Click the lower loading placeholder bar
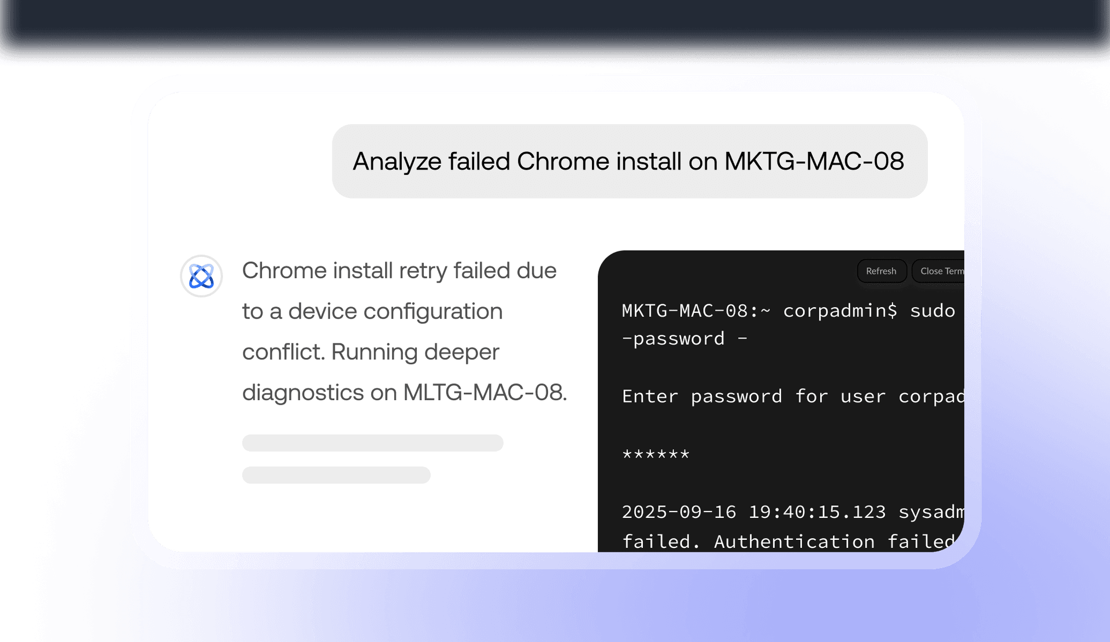The height and width of the screenshot is (642, 1110). click(x=336, y=475)
